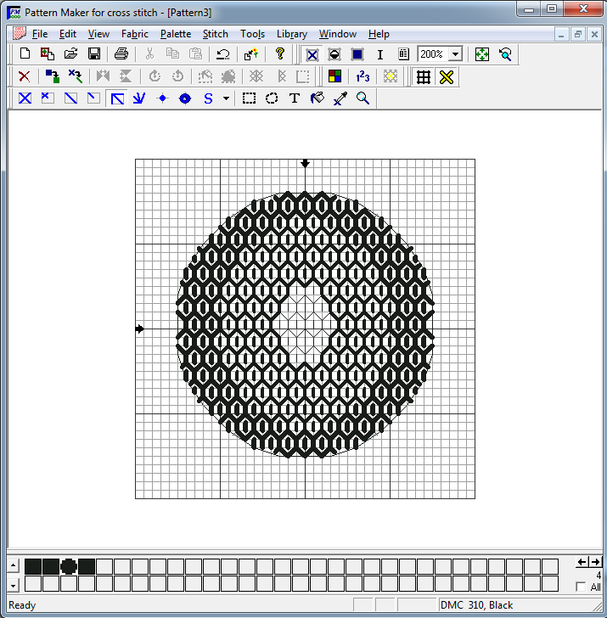
Task: Select the color picker eyedropper tool
Action: tap(340, 98)
